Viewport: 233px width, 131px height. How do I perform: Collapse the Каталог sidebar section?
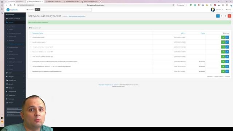(x=15, y=22)
